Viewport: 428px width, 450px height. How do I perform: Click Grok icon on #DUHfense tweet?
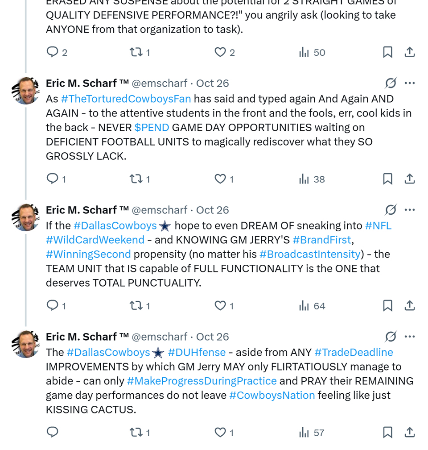coord(391,337)
